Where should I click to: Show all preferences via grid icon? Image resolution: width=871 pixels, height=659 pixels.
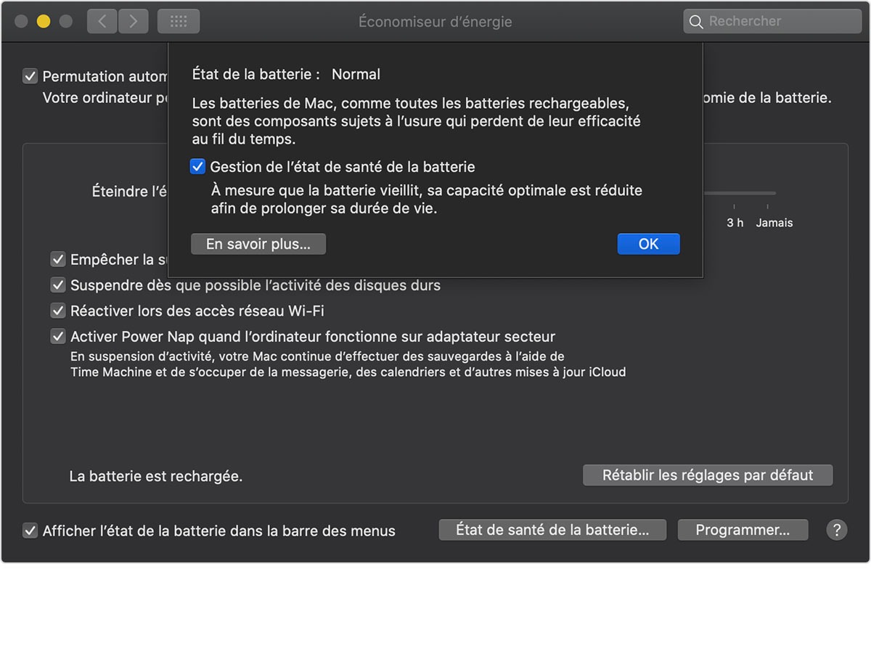tap(179, 21)
